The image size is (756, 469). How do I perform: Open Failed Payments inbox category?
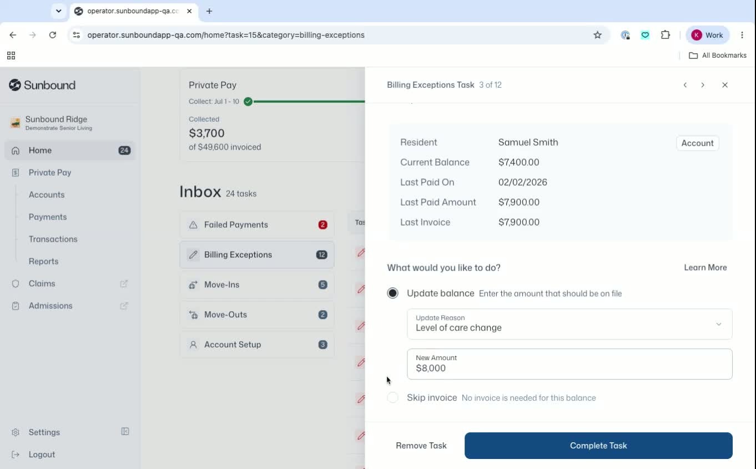pos(257,225)
